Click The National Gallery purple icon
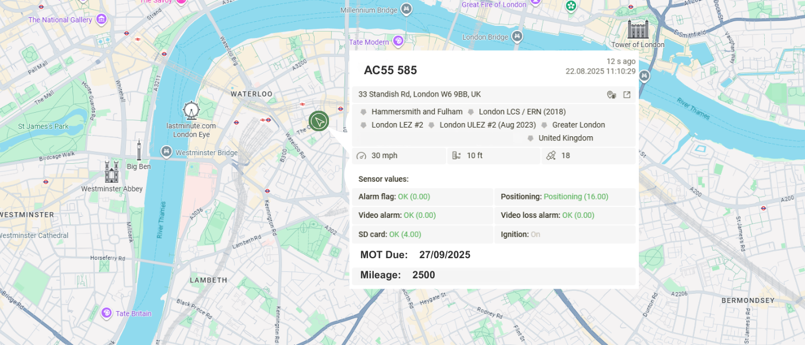The height and width of the screenshot is (345, 805). [x=102, y=20]
